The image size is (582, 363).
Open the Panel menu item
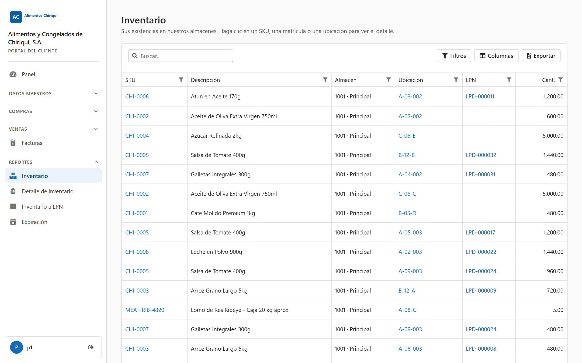pyautogui.click(x=53, y=74)
